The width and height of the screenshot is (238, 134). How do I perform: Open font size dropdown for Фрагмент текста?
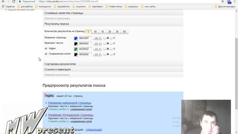coord(97,44)
